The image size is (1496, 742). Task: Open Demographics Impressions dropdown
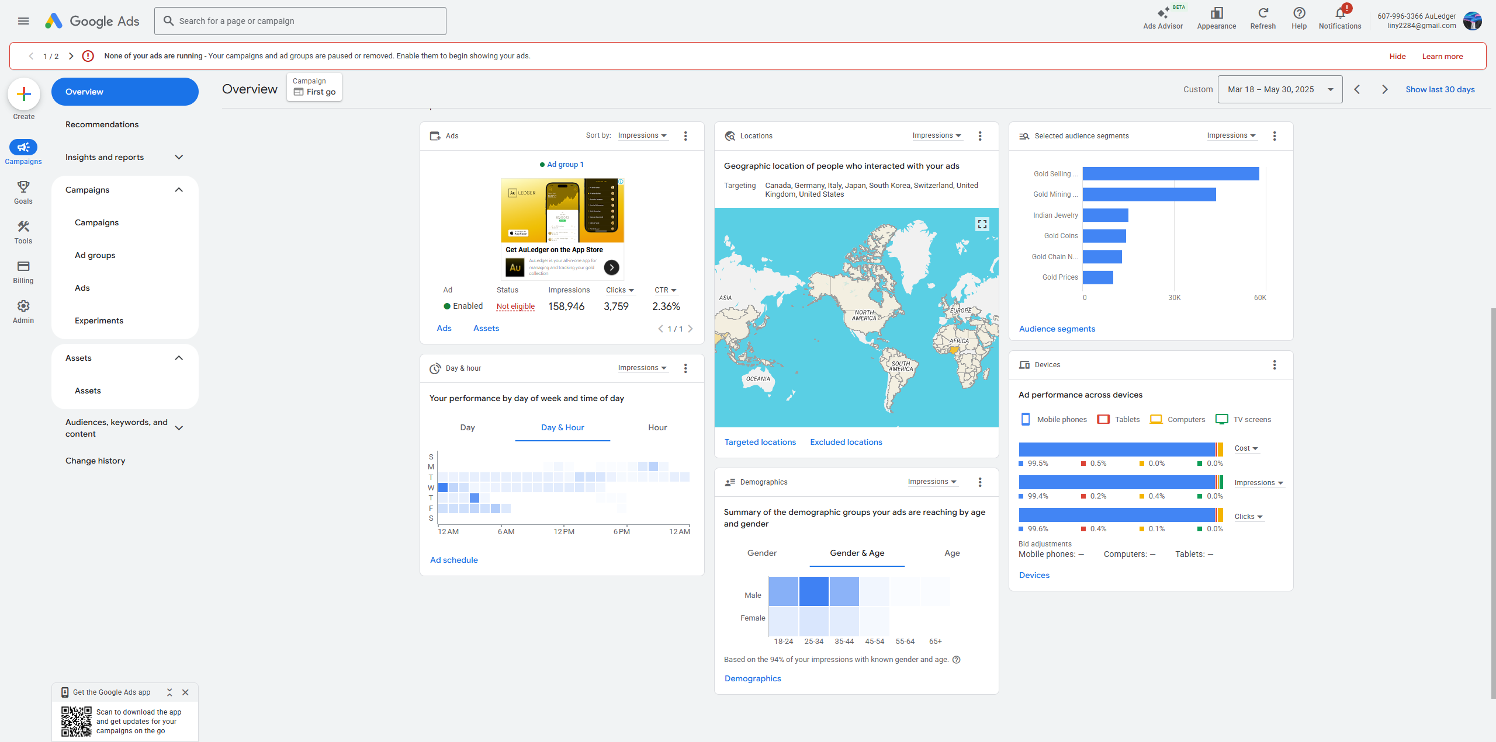(x=932, y=482)
